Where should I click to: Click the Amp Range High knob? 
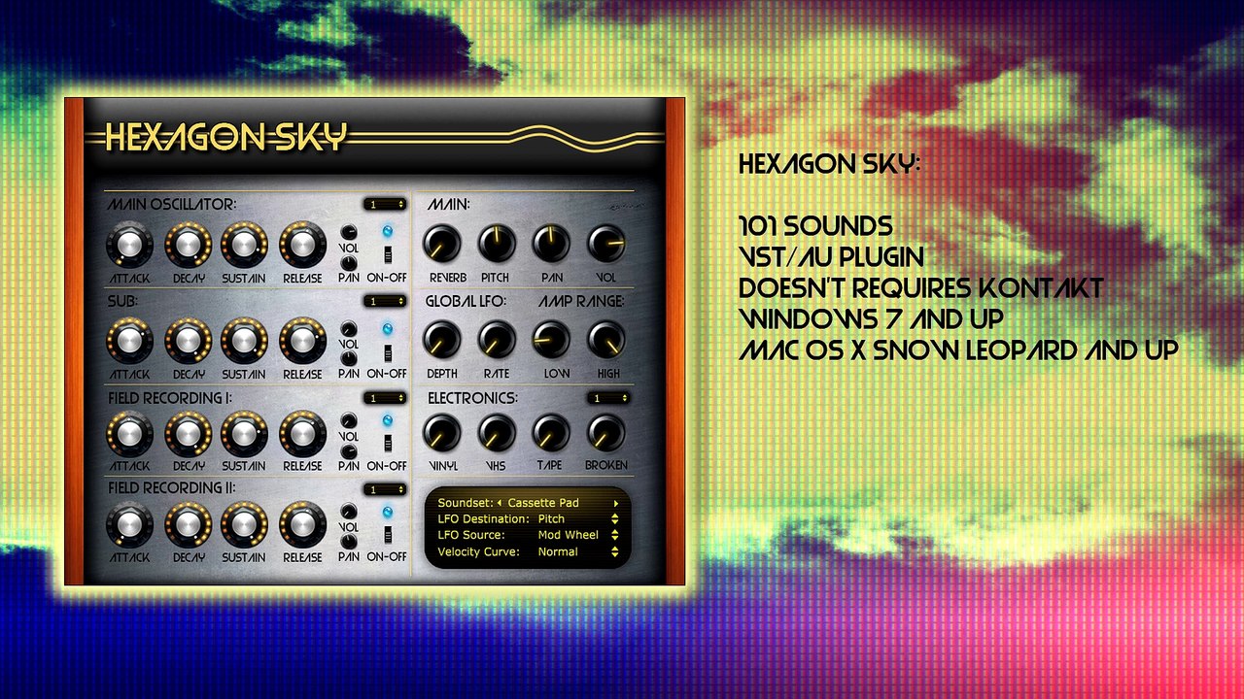pyautogui.click(x=606, y=339)
